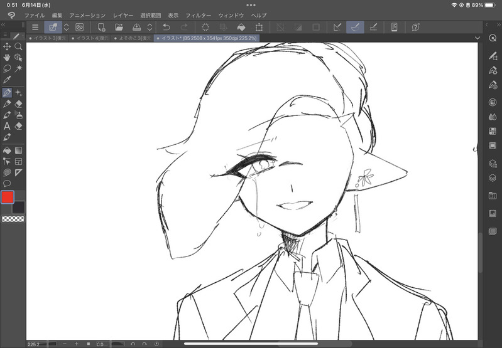Screen dimensions: 502x348
Task: Choose the red main color swatch
Action: point(8,197)
